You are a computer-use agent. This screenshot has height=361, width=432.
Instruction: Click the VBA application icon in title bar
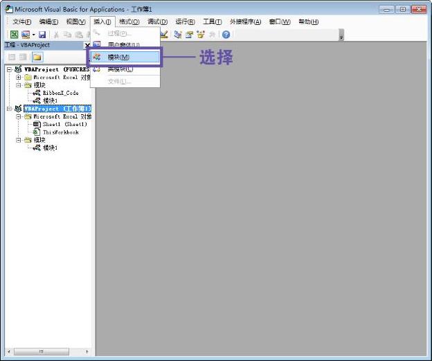(9, 9)
